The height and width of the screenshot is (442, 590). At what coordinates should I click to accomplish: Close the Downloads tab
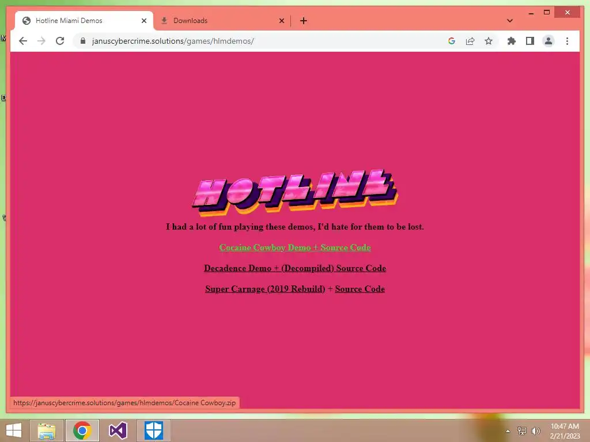coord(281,21)
